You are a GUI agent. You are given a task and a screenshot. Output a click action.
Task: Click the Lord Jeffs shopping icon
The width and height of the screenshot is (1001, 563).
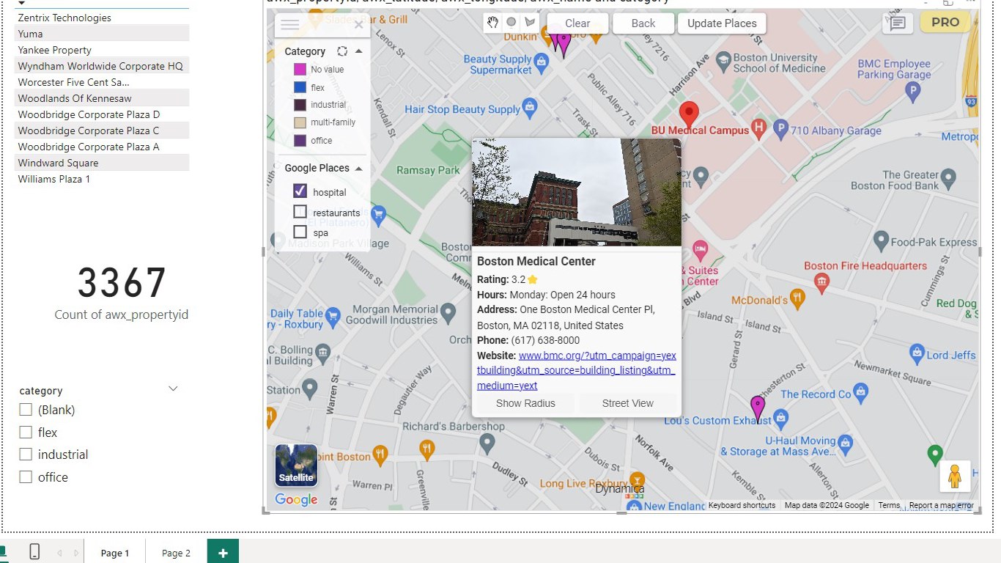917,354
